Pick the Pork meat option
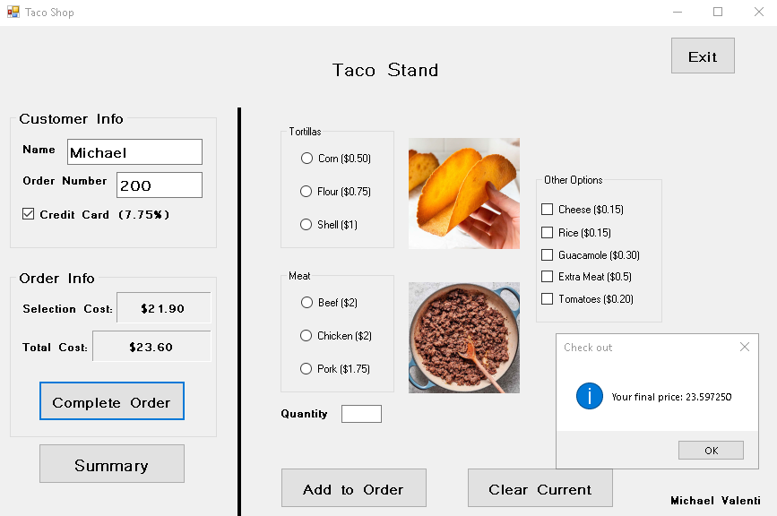The height and width of the screenshot is (516, 777). tap(306, 369)
